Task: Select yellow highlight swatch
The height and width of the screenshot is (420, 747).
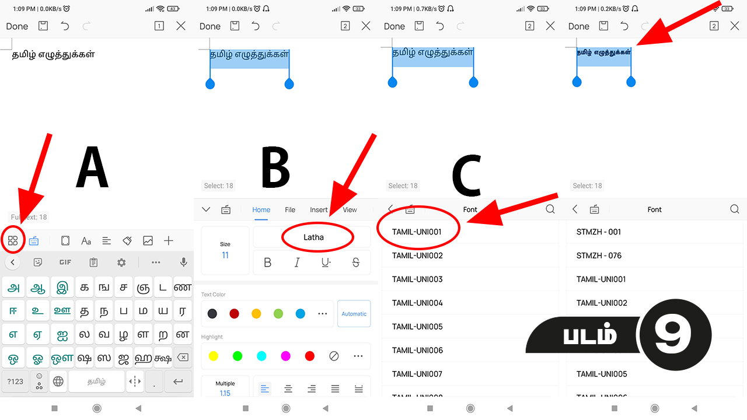Action: pyautogui.click(x=213, y=356)
